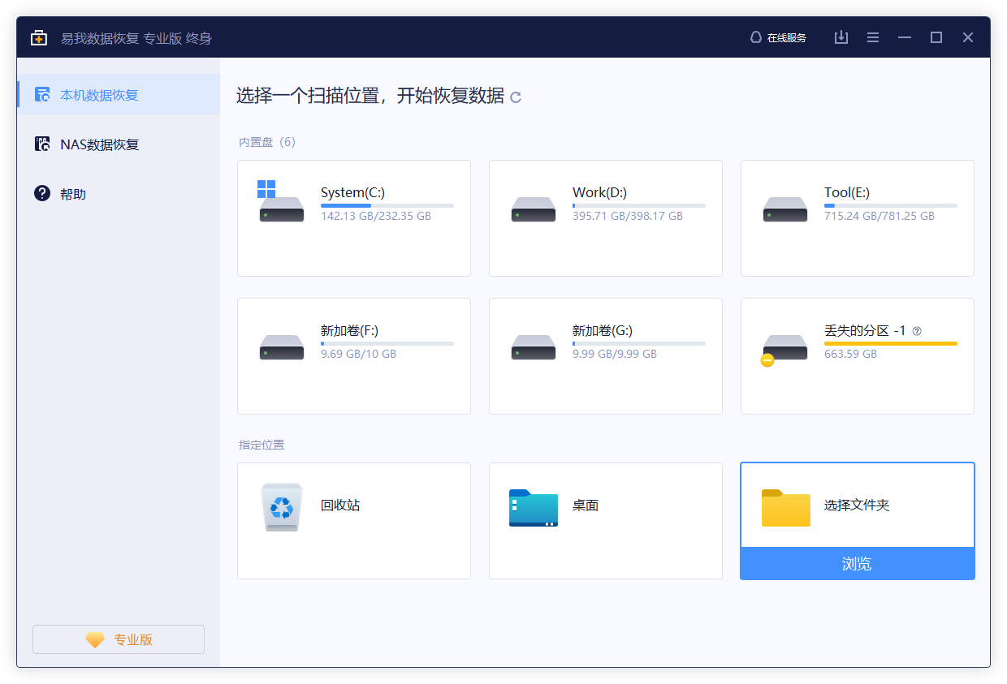Open the hamburger menu in the title bar
This screenshot has width=1007, height=684.
click(872, 37)
